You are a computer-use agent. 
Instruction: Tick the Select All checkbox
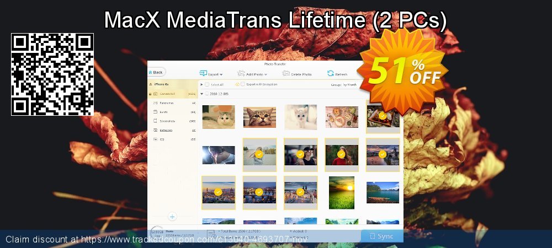point(207,85)
